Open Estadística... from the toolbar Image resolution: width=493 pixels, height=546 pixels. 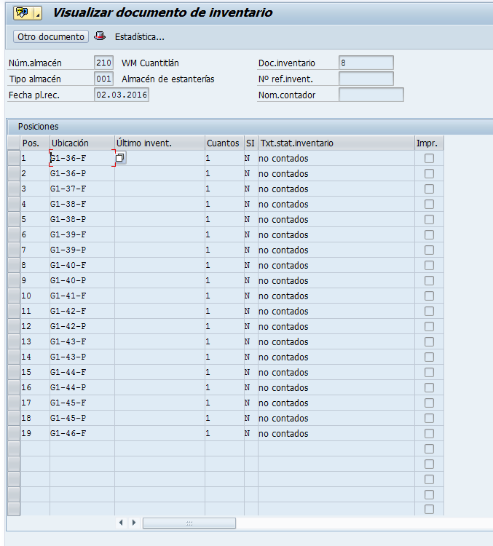click(140, 36)
